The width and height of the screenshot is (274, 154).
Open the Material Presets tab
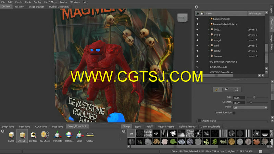click(166, 126)
